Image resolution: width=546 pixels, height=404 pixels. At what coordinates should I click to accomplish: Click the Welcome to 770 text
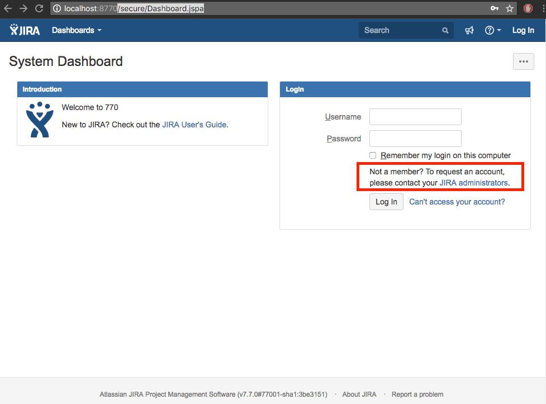click(90, 107)
